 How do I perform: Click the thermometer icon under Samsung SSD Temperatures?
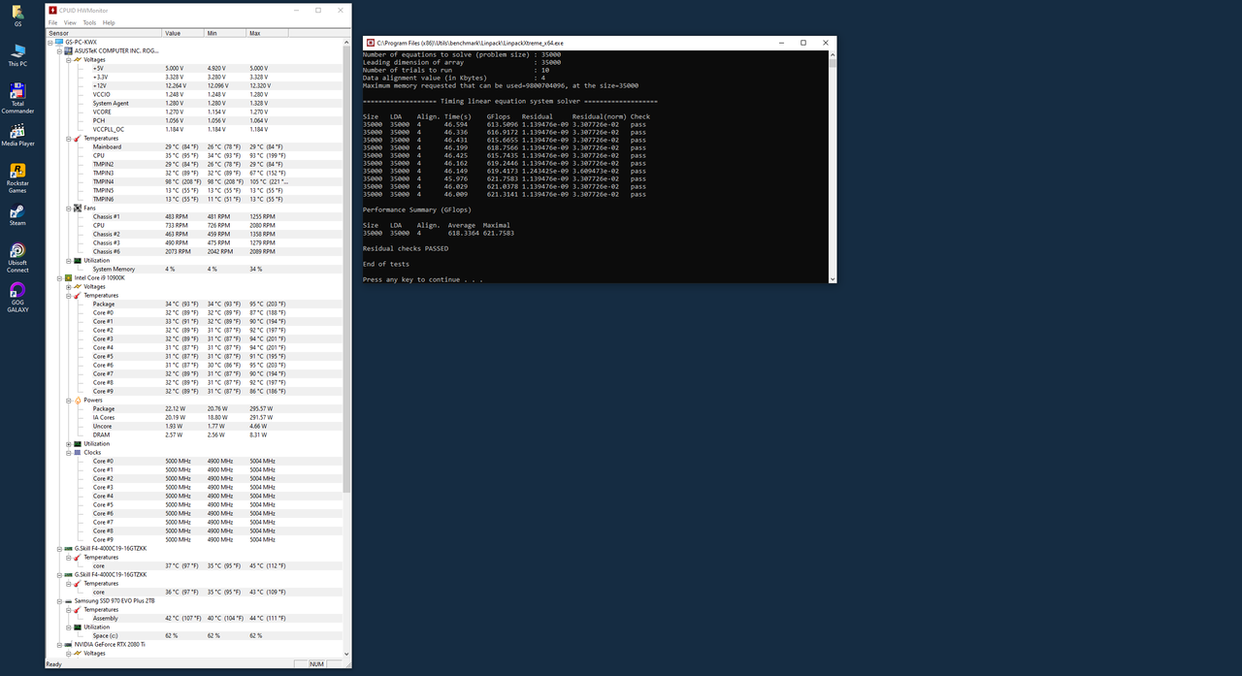tap(77, 609)
